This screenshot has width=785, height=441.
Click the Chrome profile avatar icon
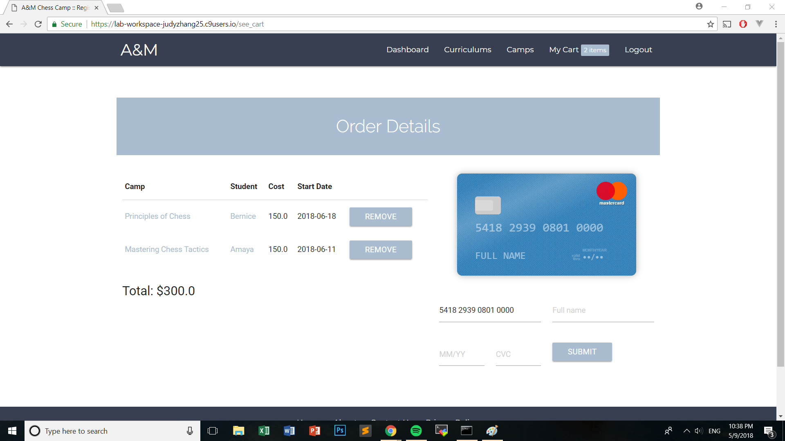tap(699, 7)
